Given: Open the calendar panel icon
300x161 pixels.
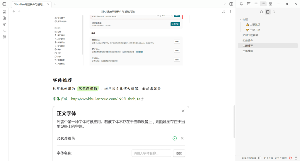Looking at the screenshot, I should (x=270, y=4).
